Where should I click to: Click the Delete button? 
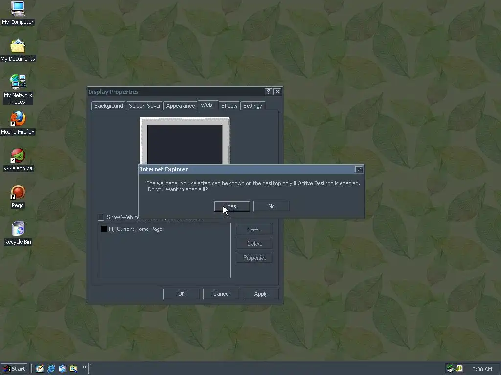(254, 243)
